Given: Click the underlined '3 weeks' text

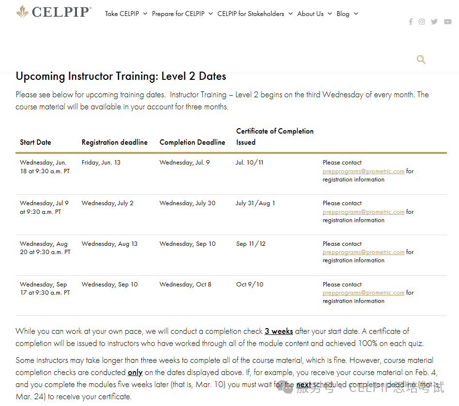Looking at the screenshot, I should 278,331.
